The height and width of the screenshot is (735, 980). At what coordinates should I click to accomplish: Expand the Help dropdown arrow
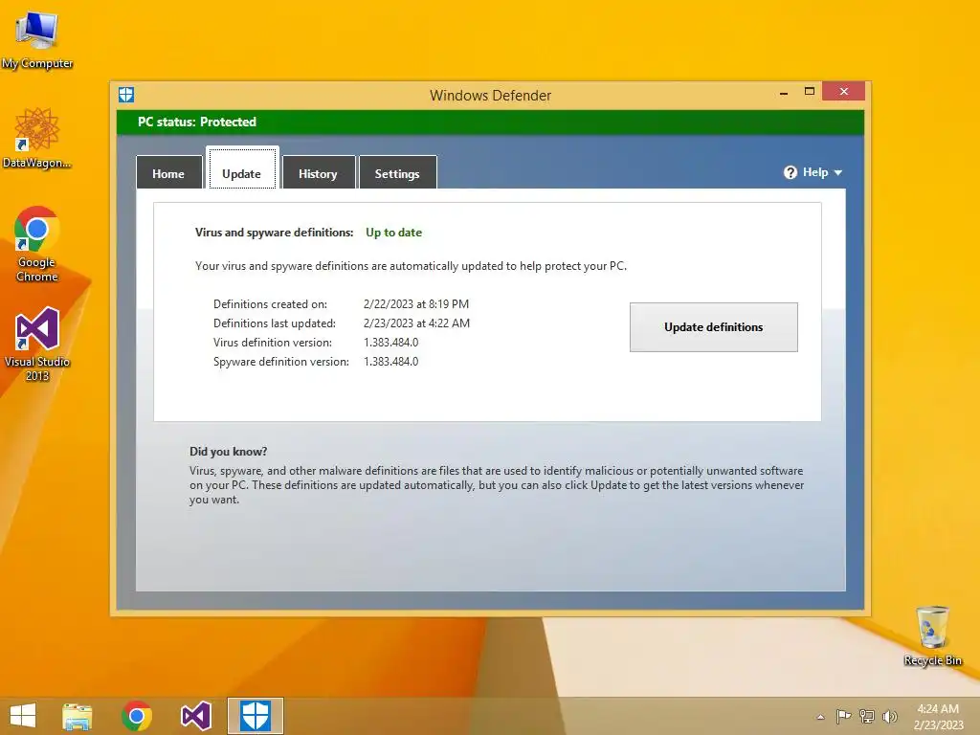[838, 172]
